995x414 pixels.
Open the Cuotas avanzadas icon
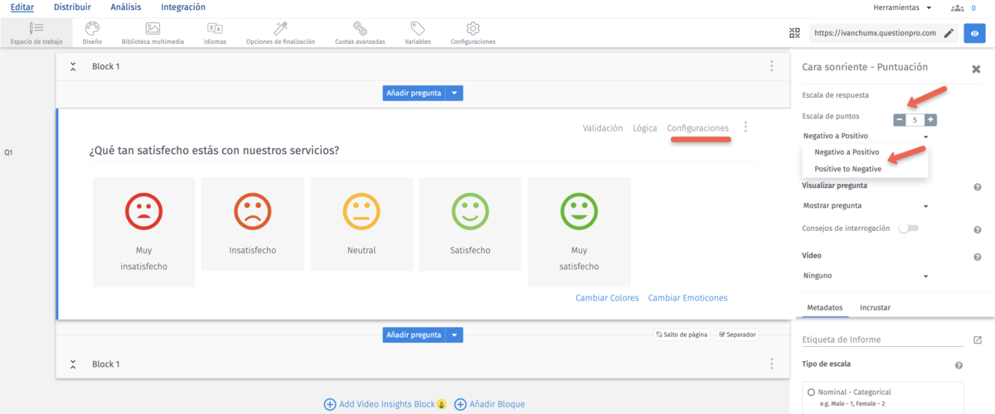point(360,28)
